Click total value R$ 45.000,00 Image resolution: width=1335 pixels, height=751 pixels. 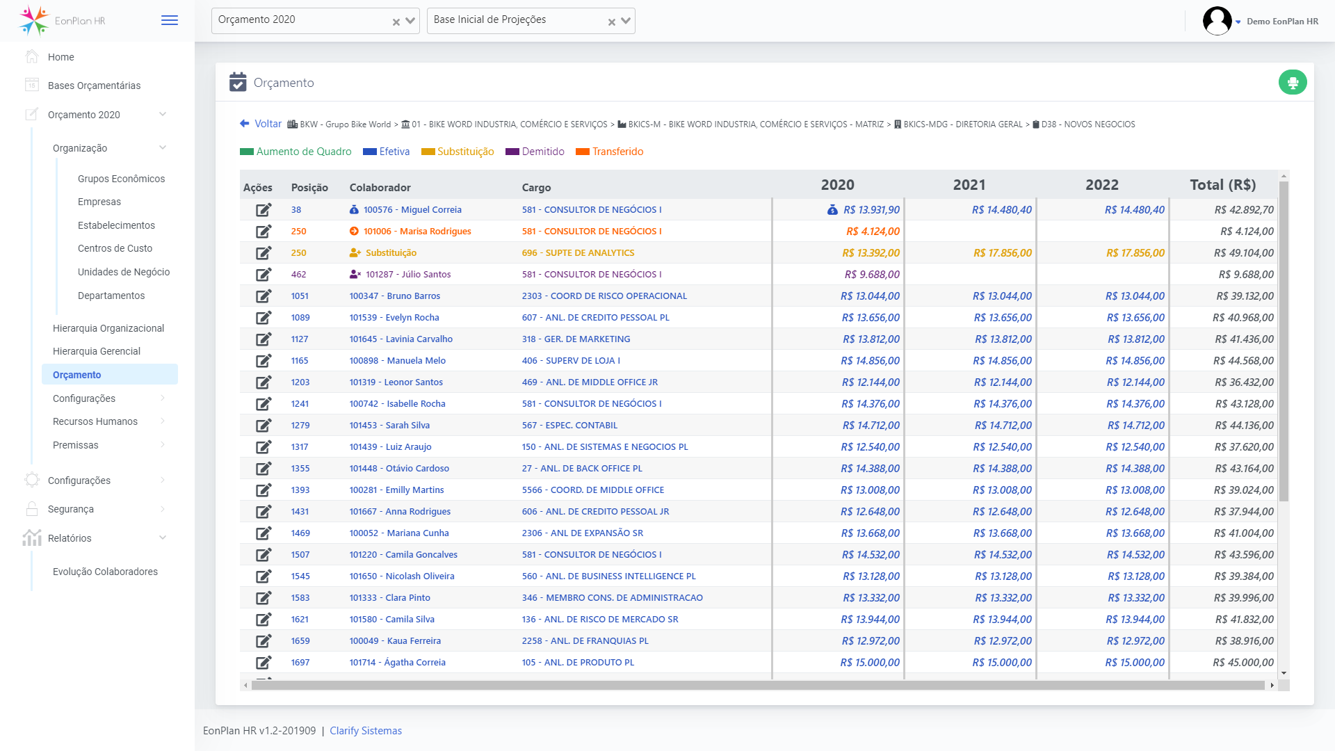[1243, 663]
